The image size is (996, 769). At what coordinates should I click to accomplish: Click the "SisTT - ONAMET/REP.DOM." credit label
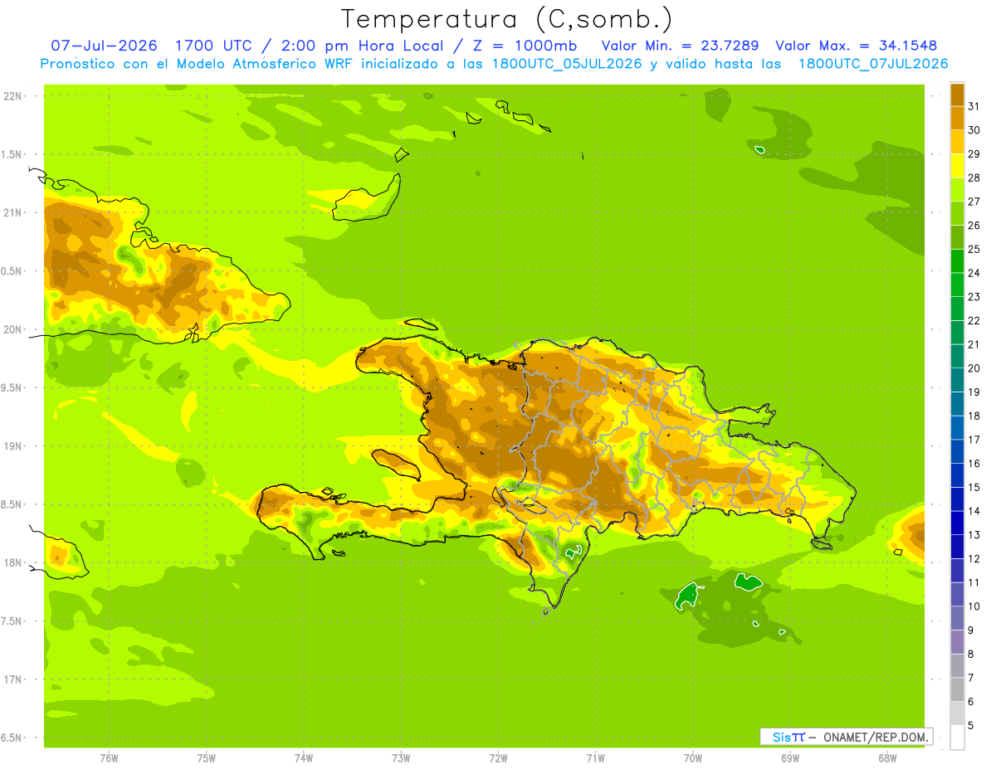coord(847,737)
